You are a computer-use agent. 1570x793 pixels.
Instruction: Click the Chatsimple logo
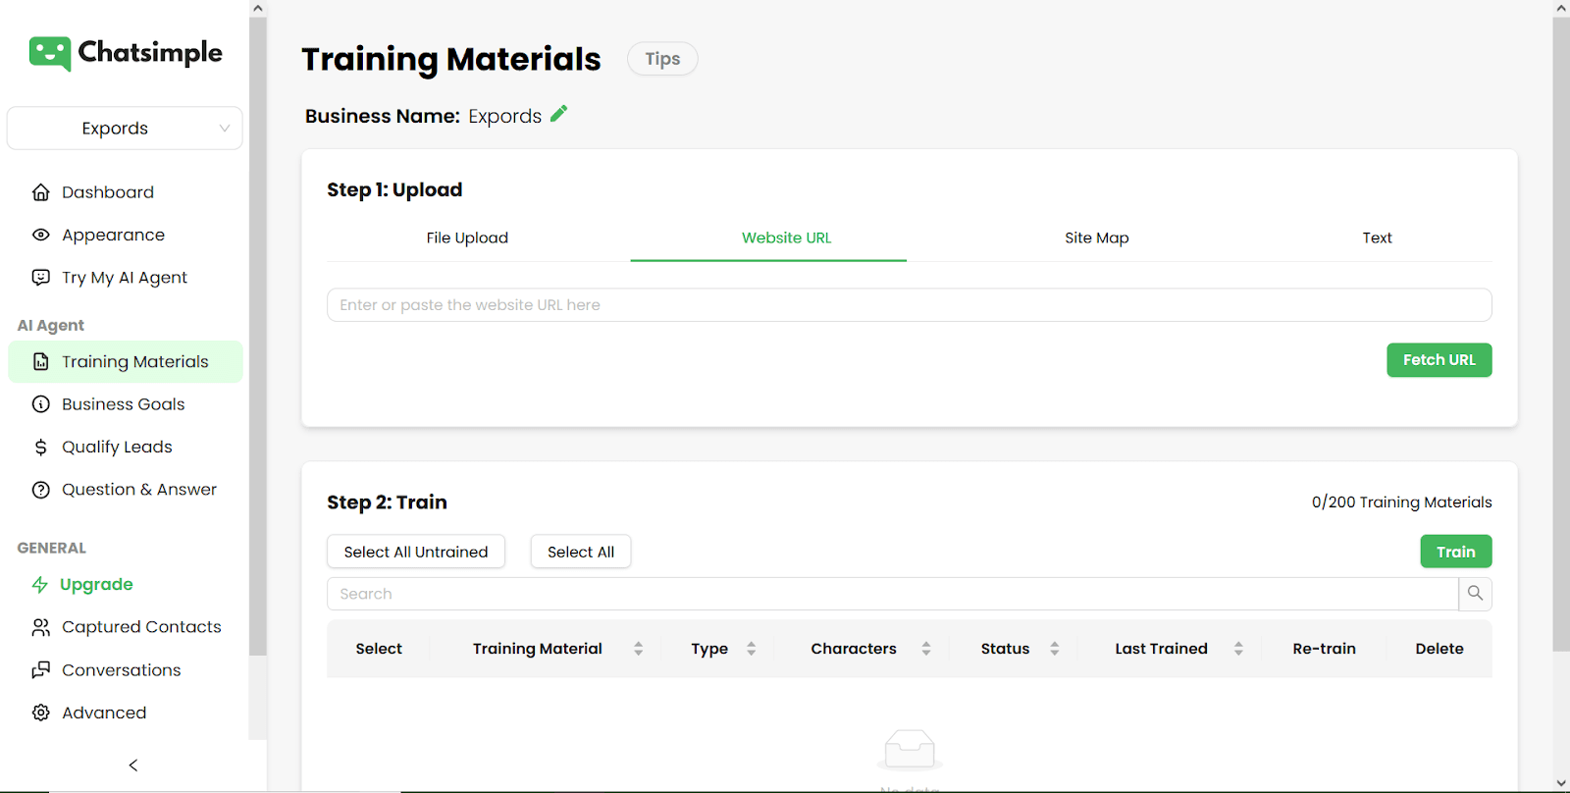click(126, 53)
